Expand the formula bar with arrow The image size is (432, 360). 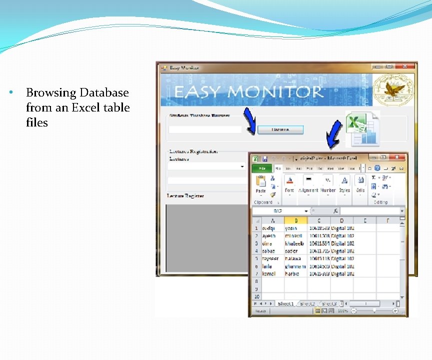pyautogui.click(x=402, y=211)
